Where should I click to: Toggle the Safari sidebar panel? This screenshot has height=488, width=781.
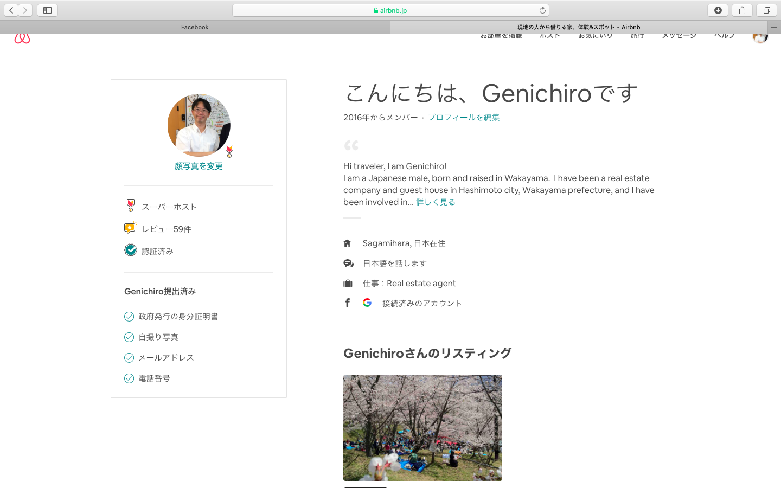tap(47, 10)
